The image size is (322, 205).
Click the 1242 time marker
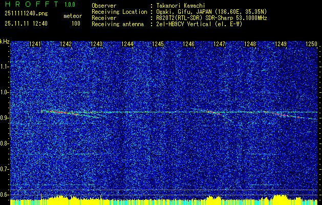point(66,44)
